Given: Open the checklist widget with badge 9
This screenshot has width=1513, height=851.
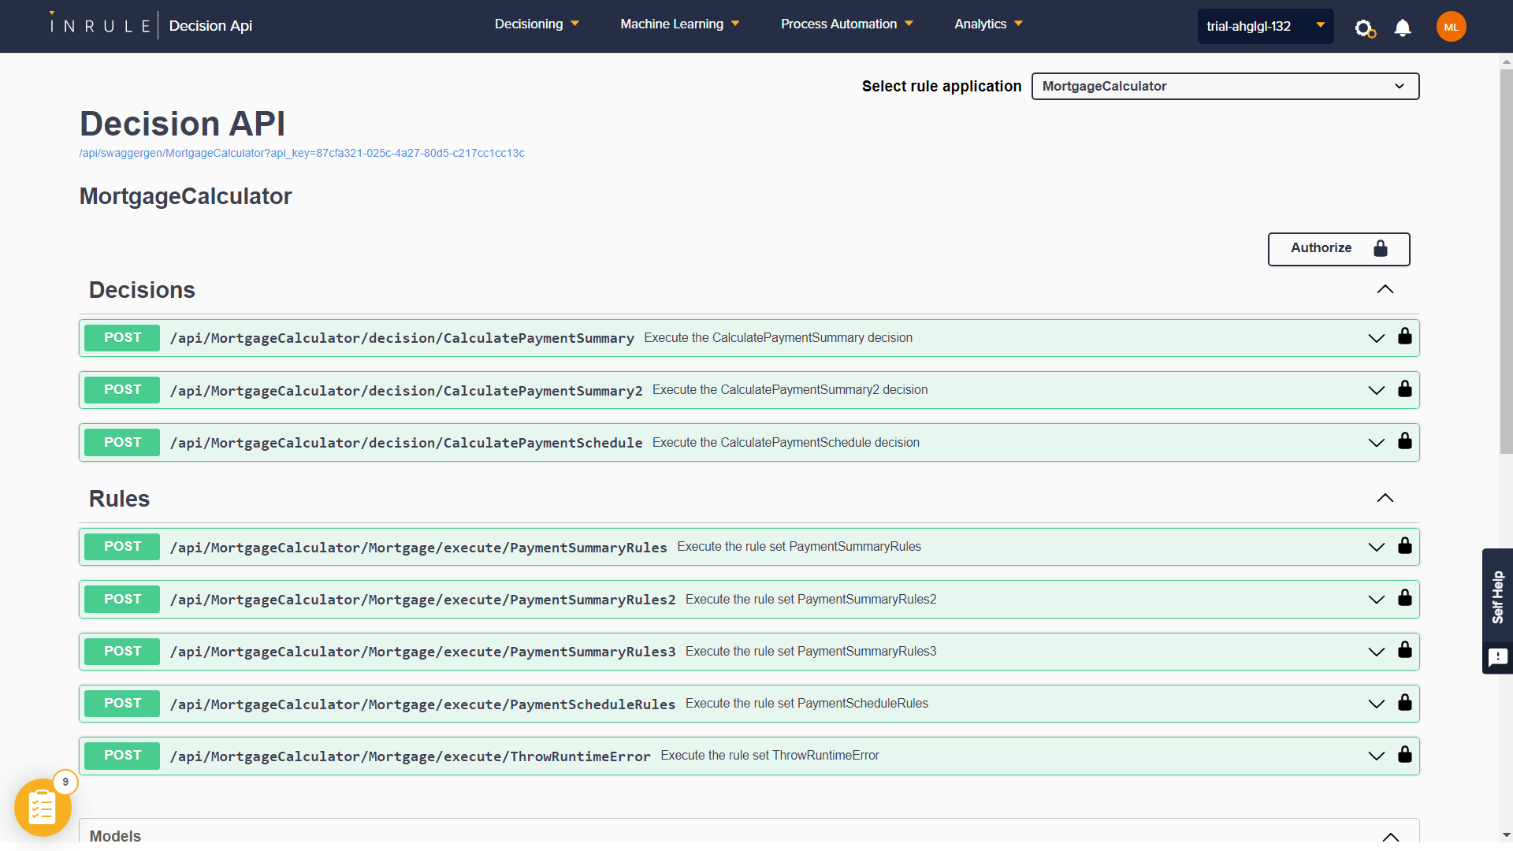Looking at the screenshot, I should coord(43,808).
